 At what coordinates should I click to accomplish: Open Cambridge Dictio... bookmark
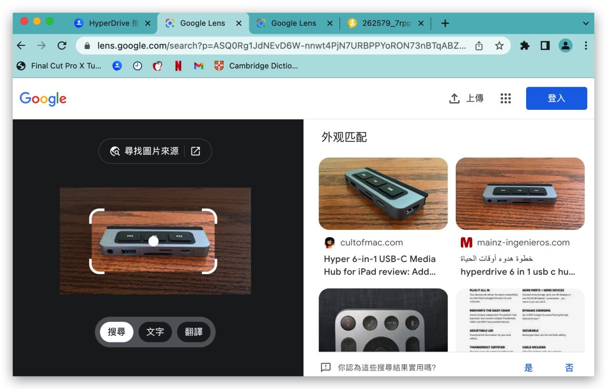(256, 66)
